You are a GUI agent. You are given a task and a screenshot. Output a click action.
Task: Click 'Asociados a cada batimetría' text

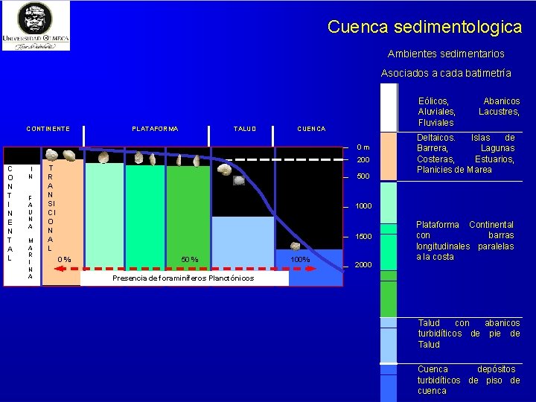[446, 73]
